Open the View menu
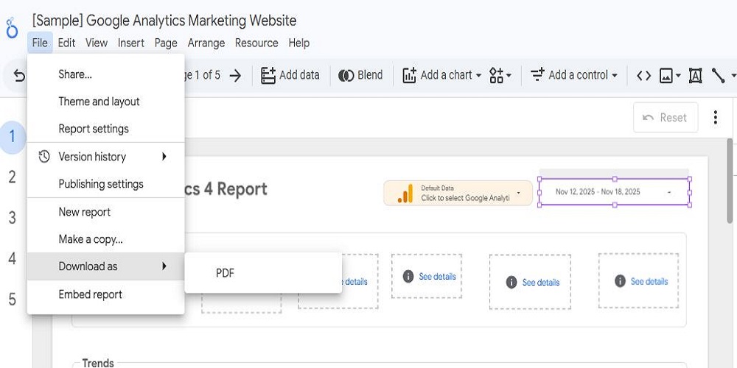This screenshot has width=737, height=368. click(97, 43)
